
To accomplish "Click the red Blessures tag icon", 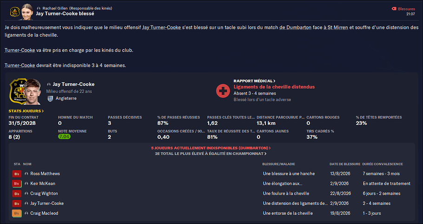I will pos(394,9).
